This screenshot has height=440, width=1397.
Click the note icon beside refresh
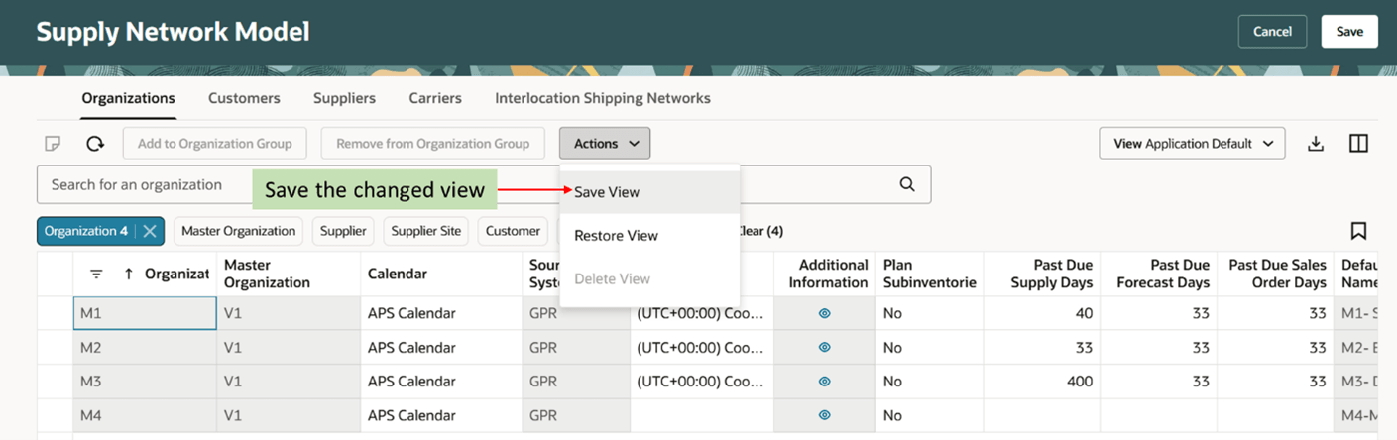[x=53, y=144]
